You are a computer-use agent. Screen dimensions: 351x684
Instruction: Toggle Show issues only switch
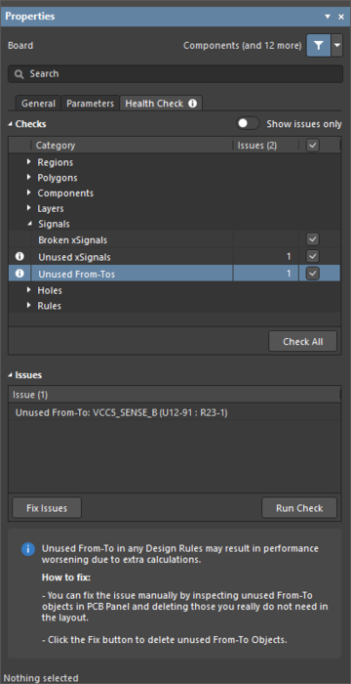click(x=248, y=123)
